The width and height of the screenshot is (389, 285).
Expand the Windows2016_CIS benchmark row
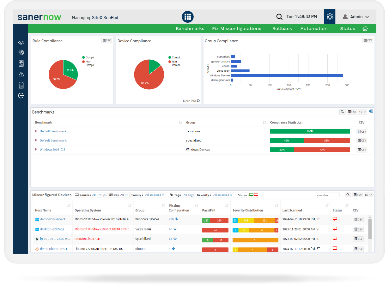[36, 150]
